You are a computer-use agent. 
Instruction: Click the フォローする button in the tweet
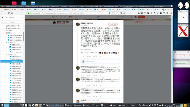pos(113,24)
